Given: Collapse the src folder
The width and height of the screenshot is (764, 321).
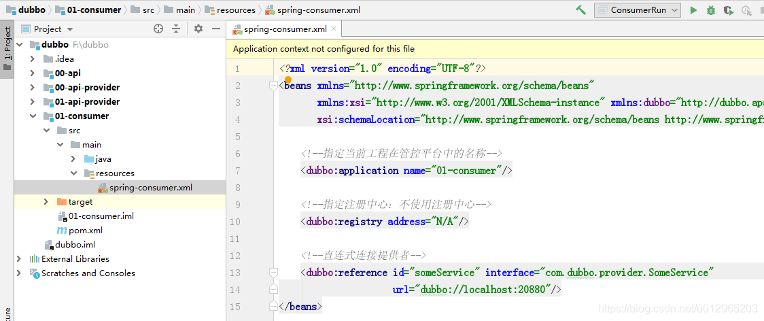Looking at the screenshot, I should click(46, 131).
